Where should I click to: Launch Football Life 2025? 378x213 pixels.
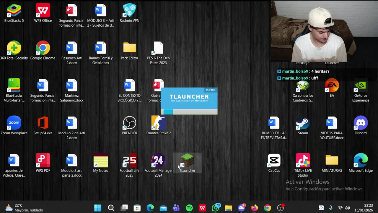click(129, 166)
